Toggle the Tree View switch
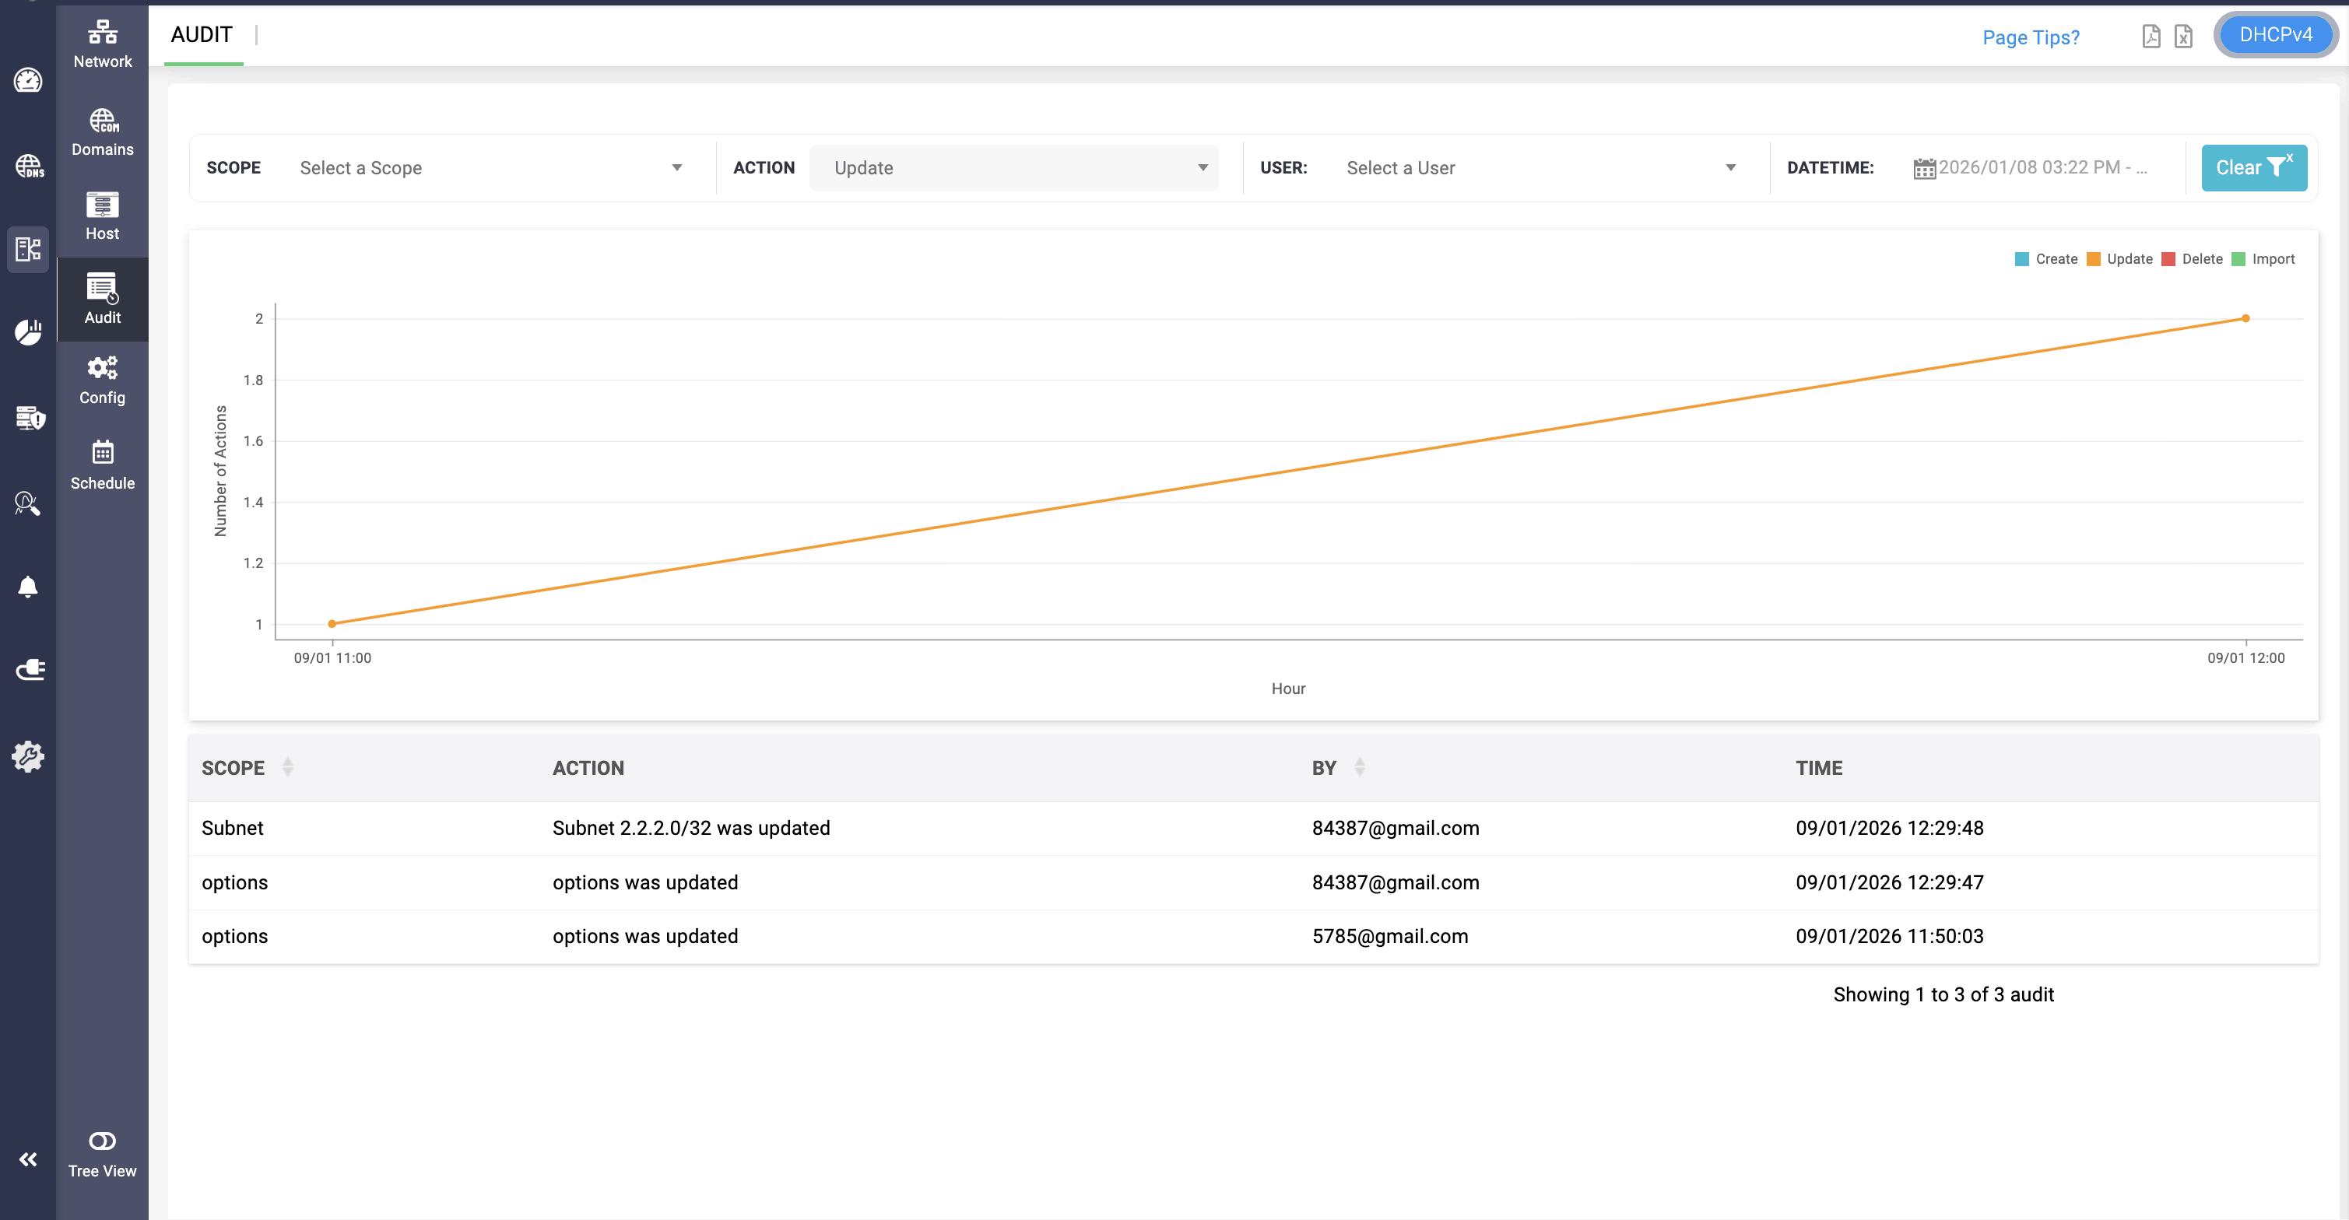2349x1220 pixels. click(x=102, y=1141)
